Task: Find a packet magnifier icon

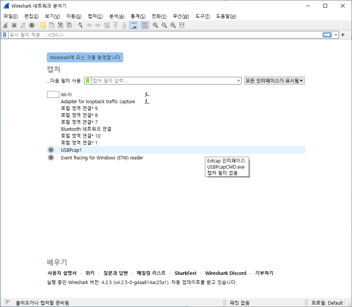Action: [x=80, y=25]
